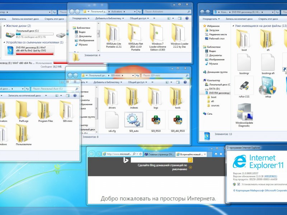The height and width of the screenshot is (215, 287).
Task: Open the KMSAuto Net 2016 v1.4.9 Portable folder
Action: pos(136,37)
